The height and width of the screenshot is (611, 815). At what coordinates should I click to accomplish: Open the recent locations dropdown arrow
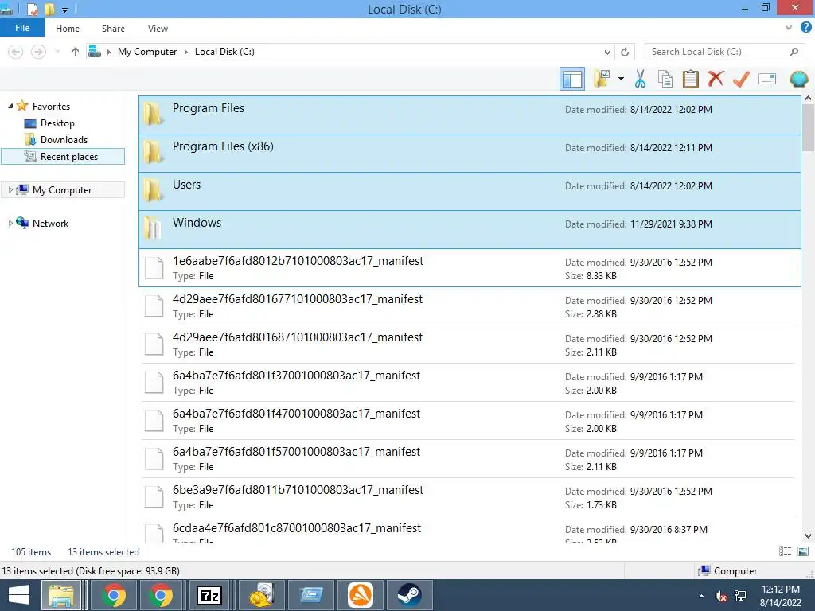click(x=57, y=52)
